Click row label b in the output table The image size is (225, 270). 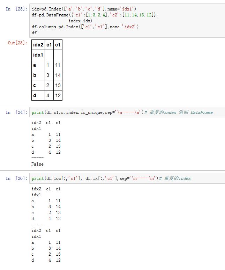click(x=35, y=75)
